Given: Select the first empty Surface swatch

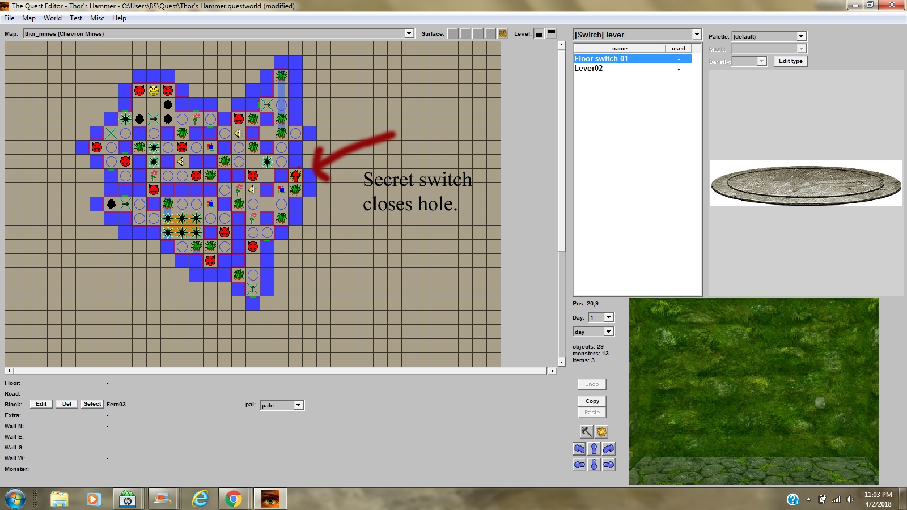Looking at the screenshot, I should point(453,34).
